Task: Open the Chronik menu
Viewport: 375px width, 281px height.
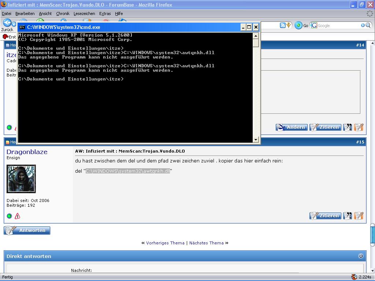Action: tap(63, 14)
